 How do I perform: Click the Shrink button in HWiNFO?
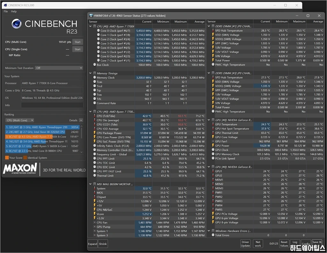click(103, 244)
